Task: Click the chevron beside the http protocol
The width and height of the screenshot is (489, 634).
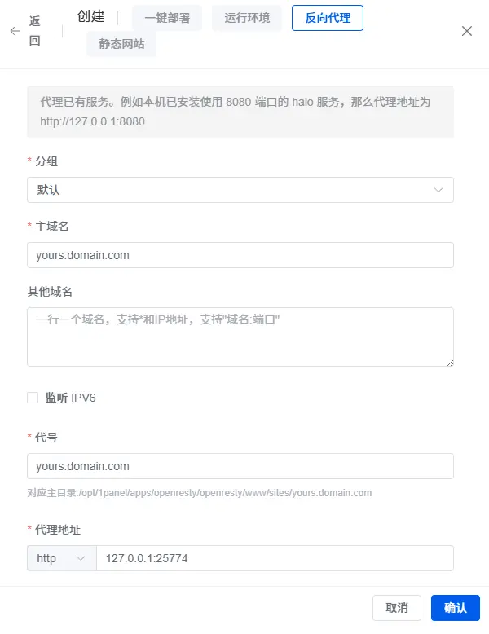Action: [x=81, y=559]
